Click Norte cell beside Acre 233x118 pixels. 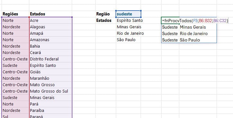(x=15, y=20)
